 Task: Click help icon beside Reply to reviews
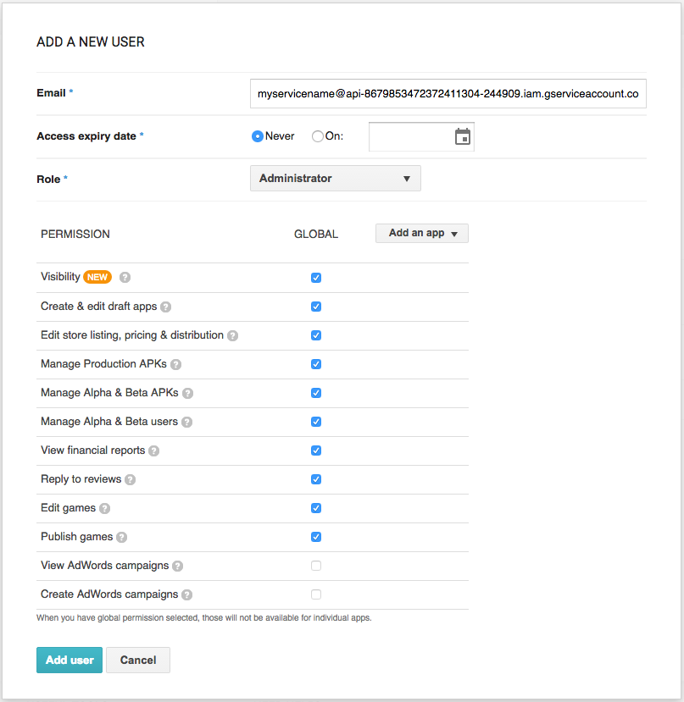[130, 479]
